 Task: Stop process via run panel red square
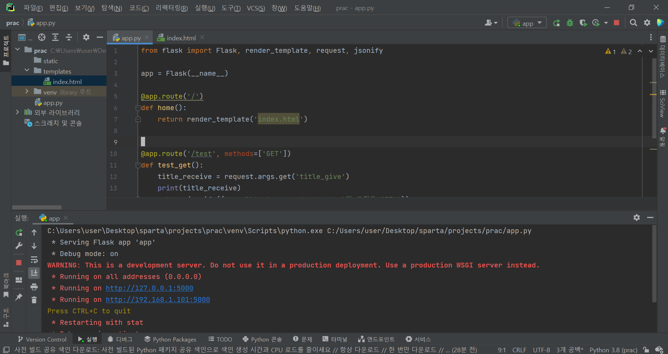[19, 263]
